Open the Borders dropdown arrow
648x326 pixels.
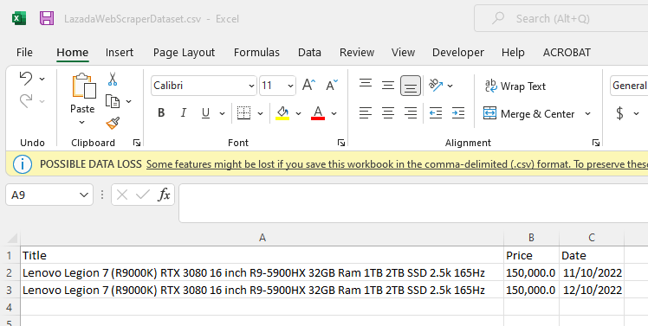coord(261,113)
